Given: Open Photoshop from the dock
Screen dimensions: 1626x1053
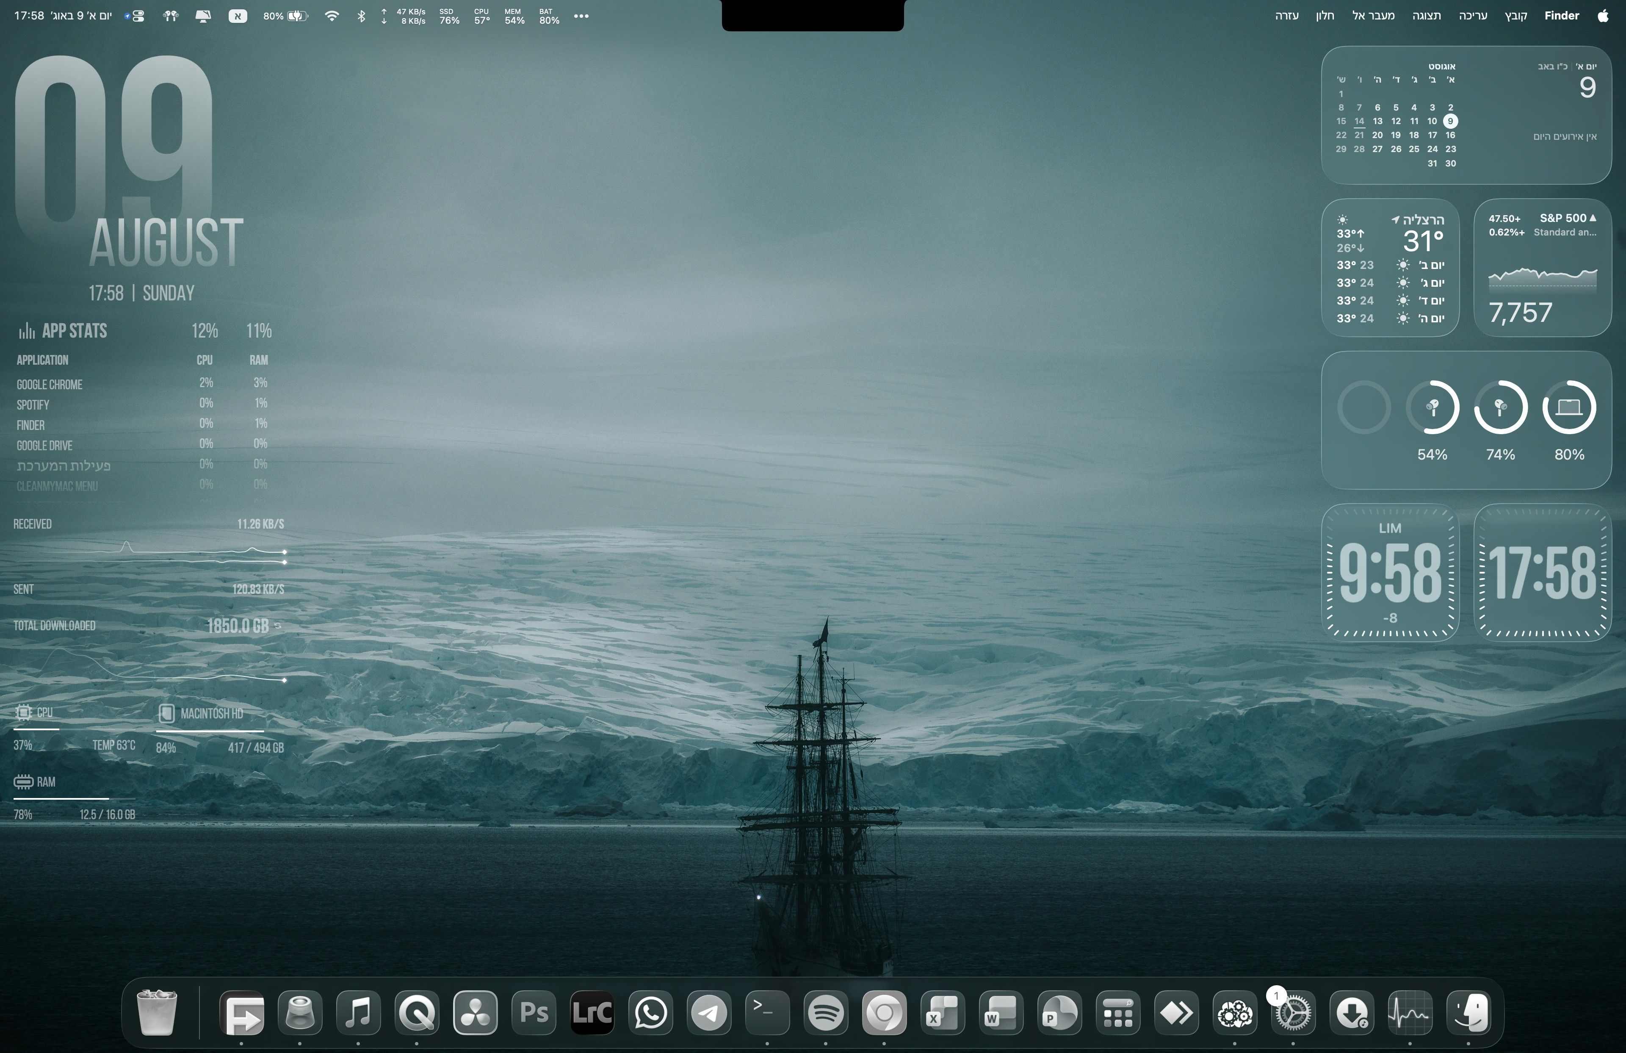Looking at the screenshot, I should [534, 1012].
